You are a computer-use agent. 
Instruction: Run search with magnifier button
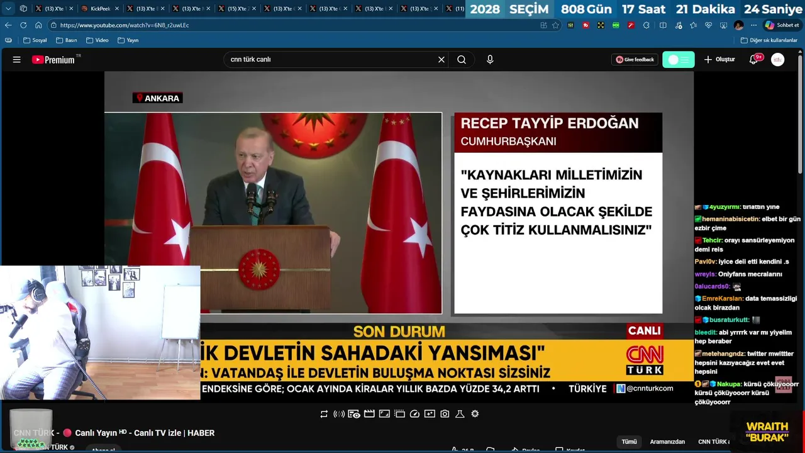point(462,60)
